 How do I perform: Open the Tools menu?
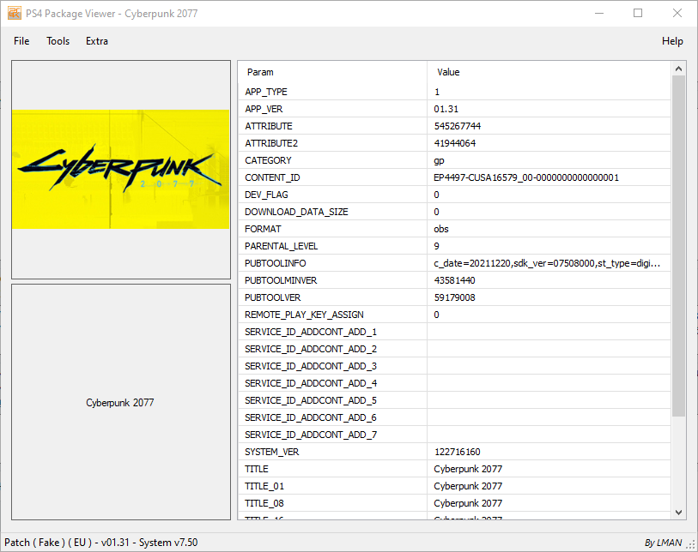[58, 41]
